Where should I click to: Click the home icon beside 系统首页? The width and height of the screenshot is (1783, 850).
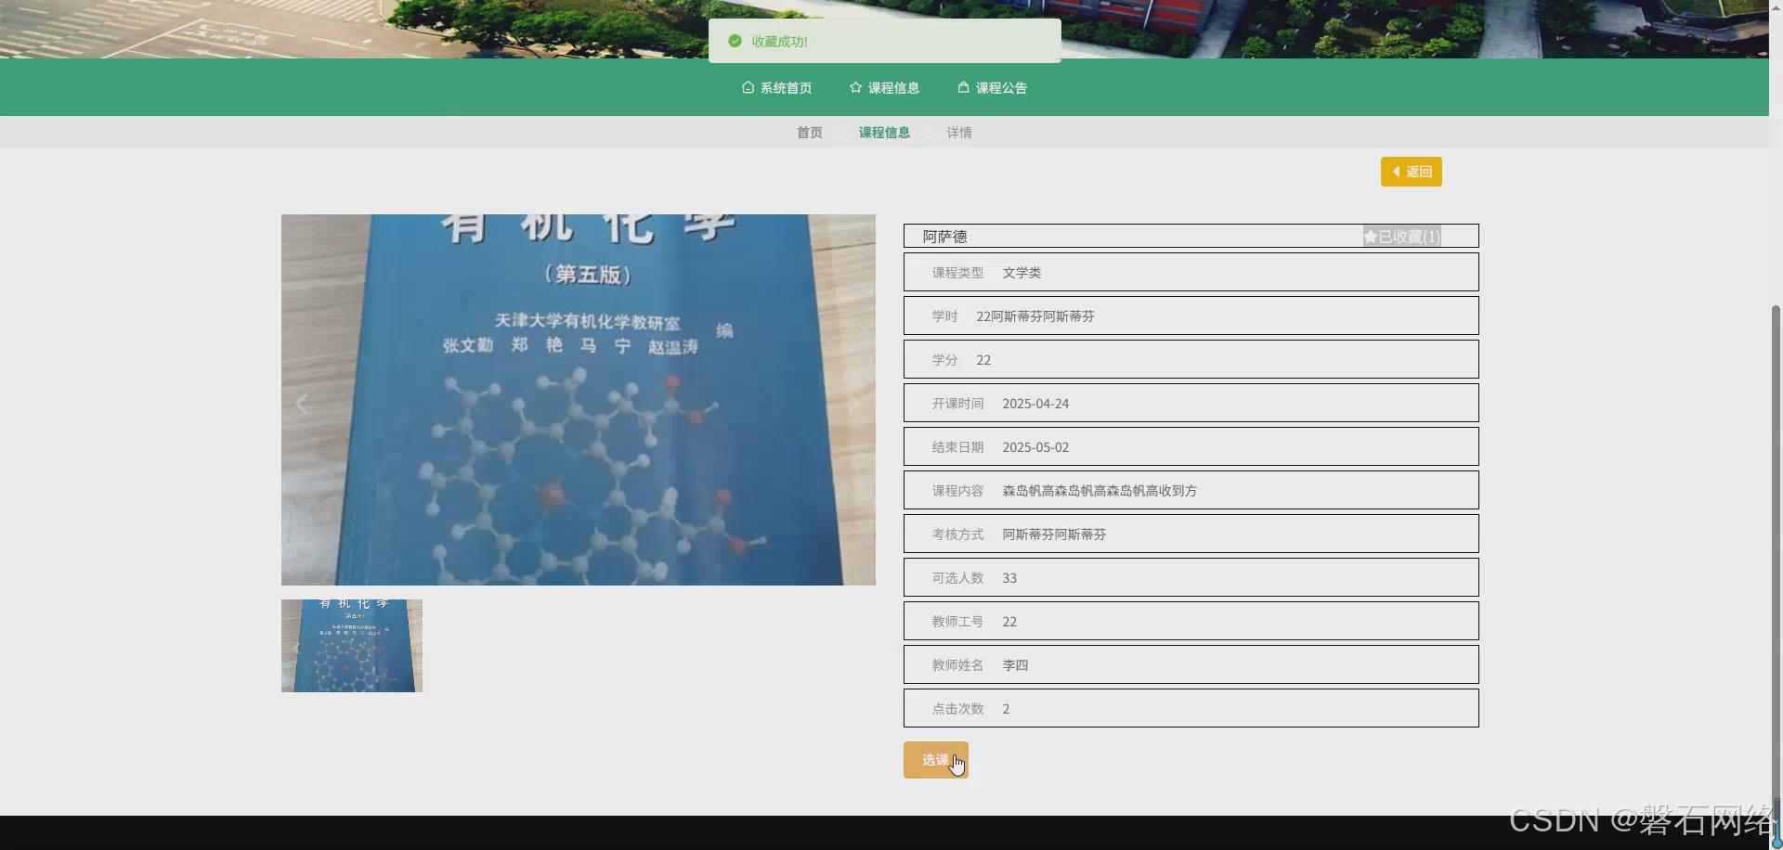(748, 87)
